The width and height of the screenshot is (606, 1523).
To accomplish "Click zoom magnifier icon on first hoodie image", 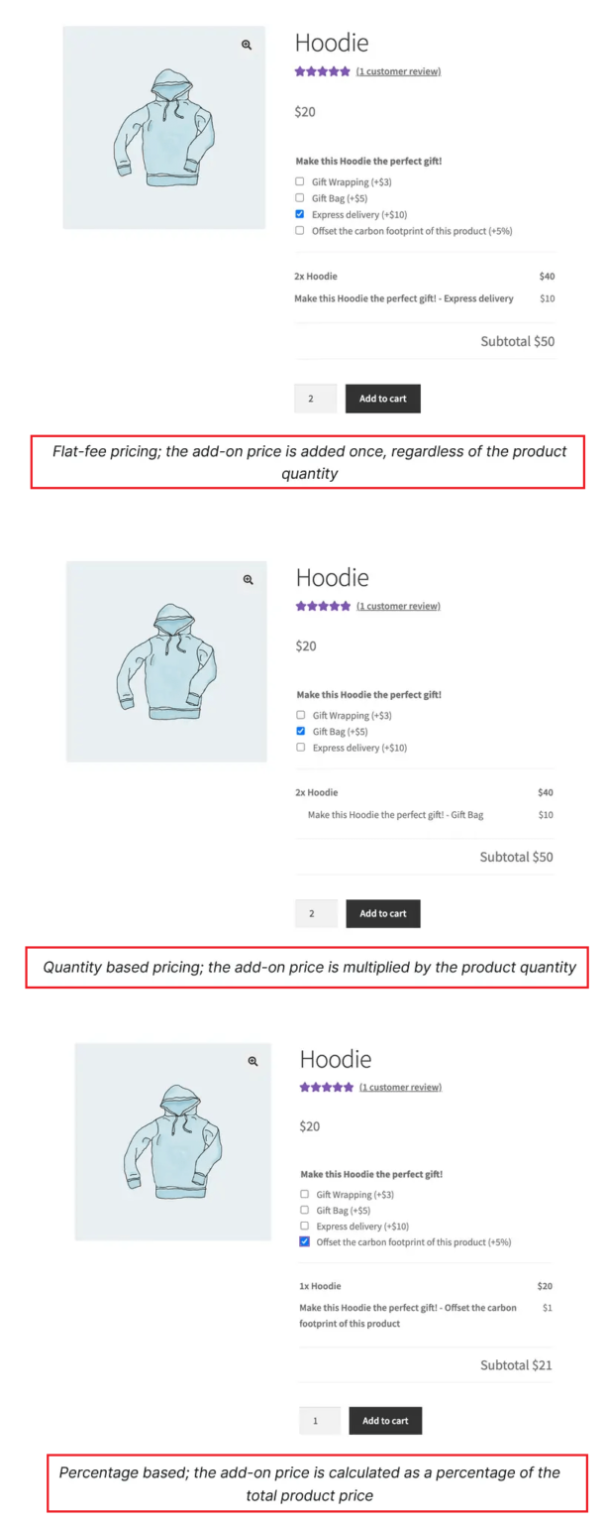I will [247, 45].
